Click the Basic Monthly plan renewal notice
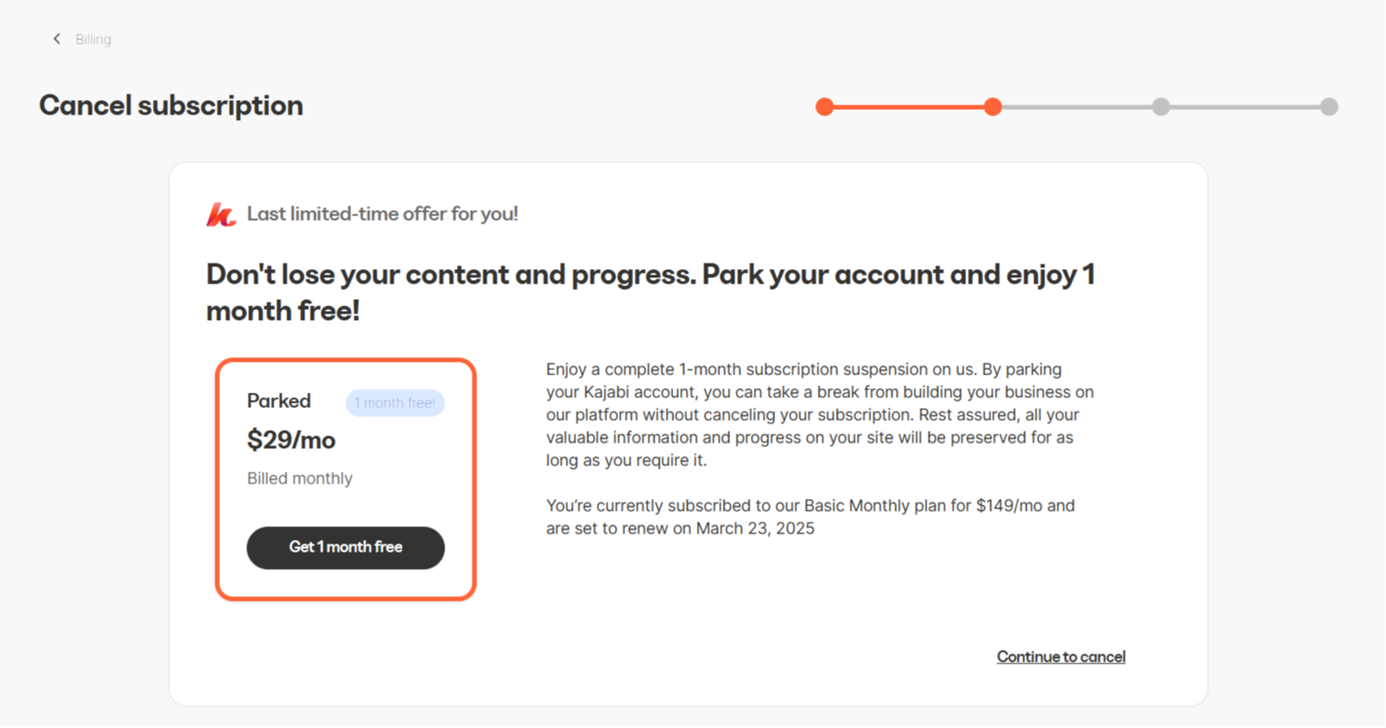The height and width of the screenshot is (728, 1386). point(809,516)
